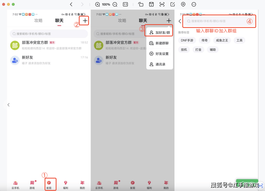Select the 咸鱼之王 recommended tag
Viewport: 265px width, 191px height.
click(x=222, y=40)
